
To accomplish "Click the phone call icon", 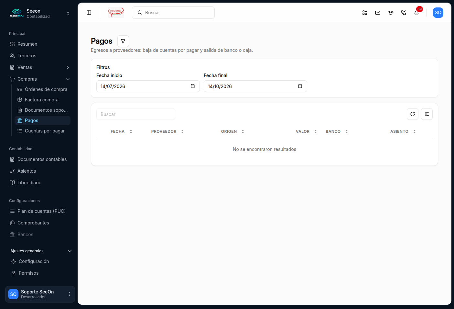I will coord(404,13).
